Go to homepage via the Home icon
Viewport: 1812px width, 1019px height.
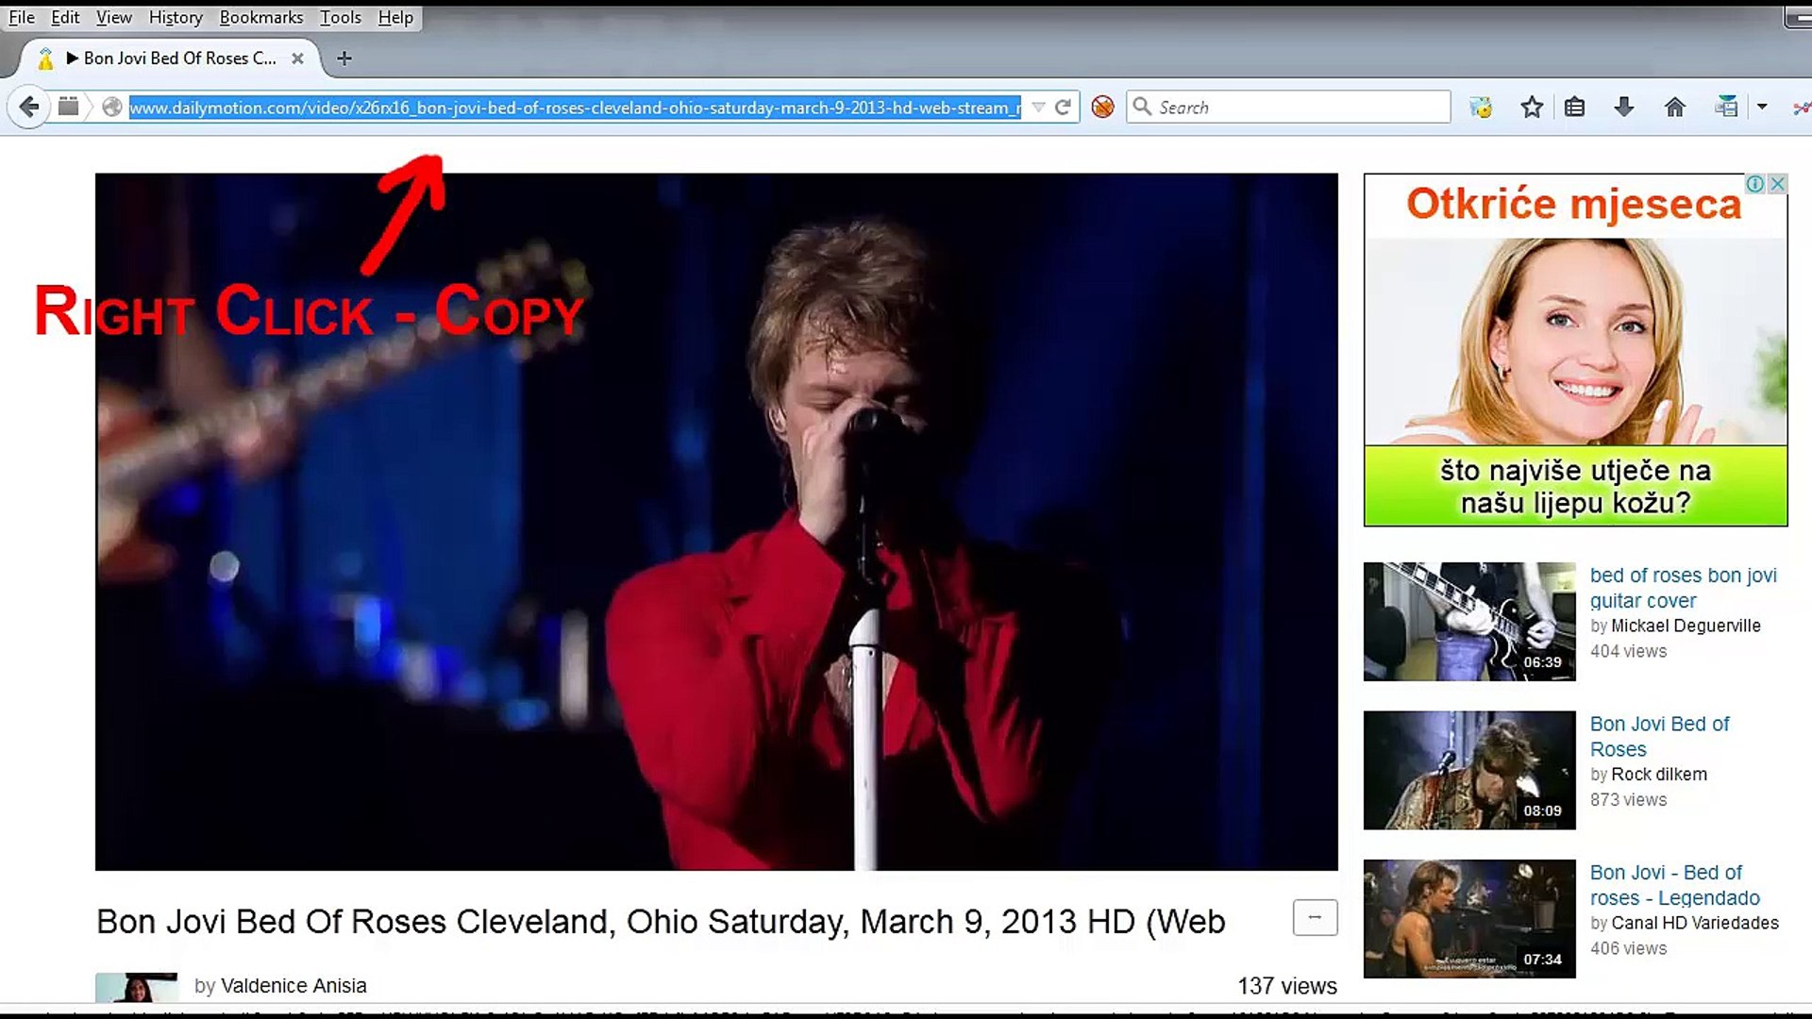point(1676,106)
